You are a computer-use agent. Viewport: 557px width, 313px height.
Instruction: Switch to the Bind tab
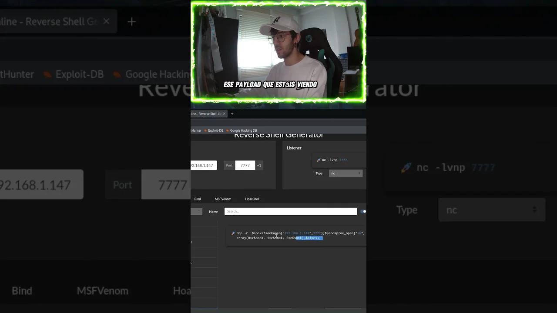pyautogui.click(x=198, y=199)
